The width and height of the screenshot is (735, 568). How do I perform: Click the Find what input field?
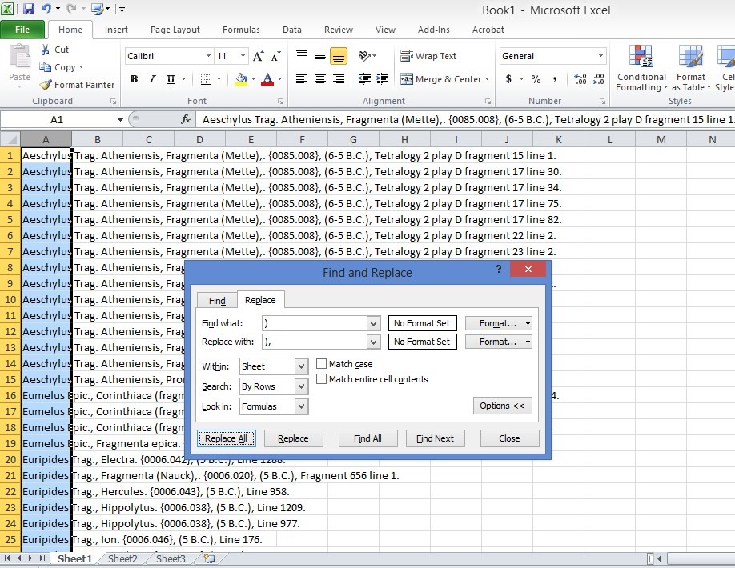tap(314, 323)
